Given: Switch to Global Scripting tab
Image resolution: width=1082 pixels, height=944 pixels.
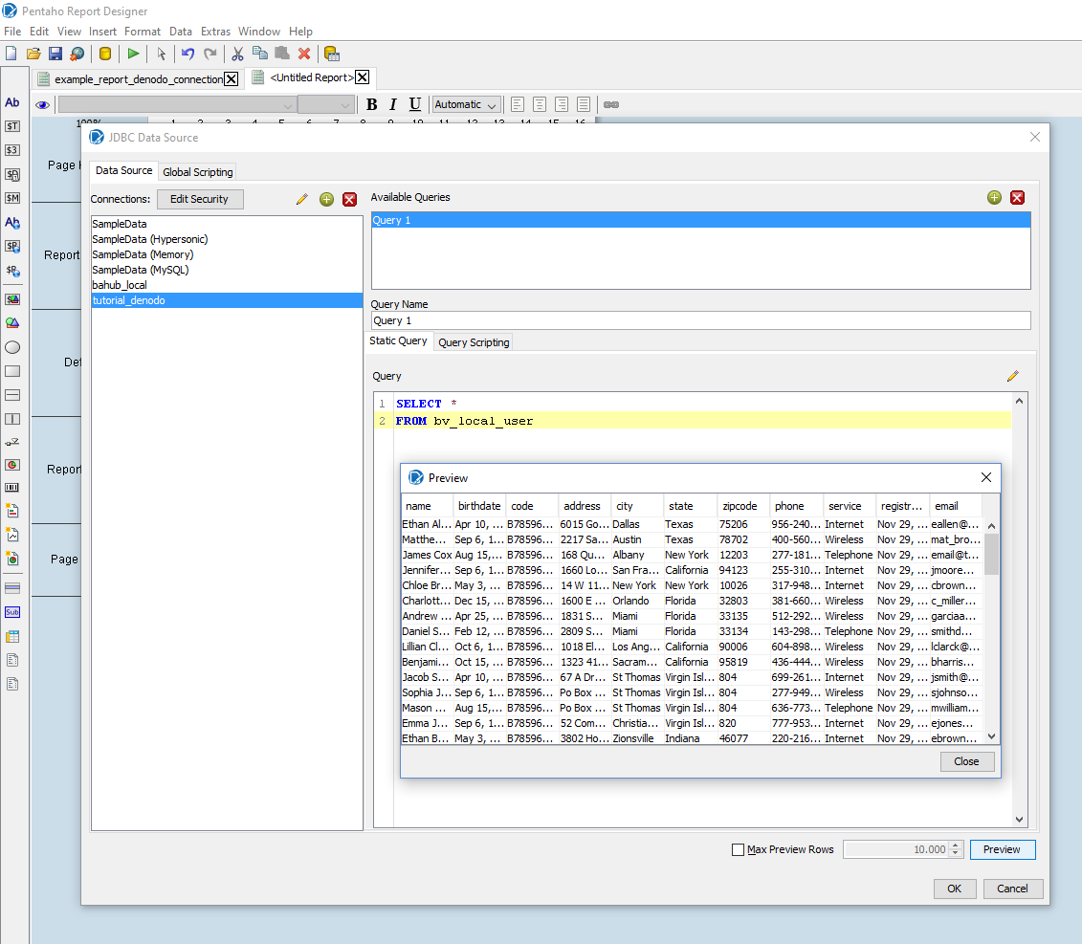Looking at the screenshot, I should [x=197, y=172].
